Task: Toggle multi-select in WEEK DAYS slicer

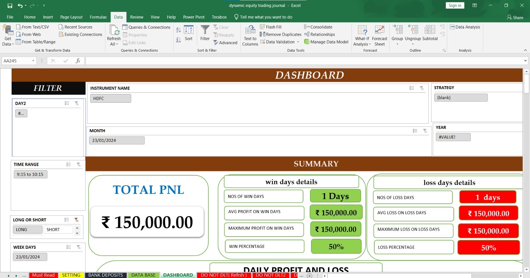Action: (x=68, y=247)
